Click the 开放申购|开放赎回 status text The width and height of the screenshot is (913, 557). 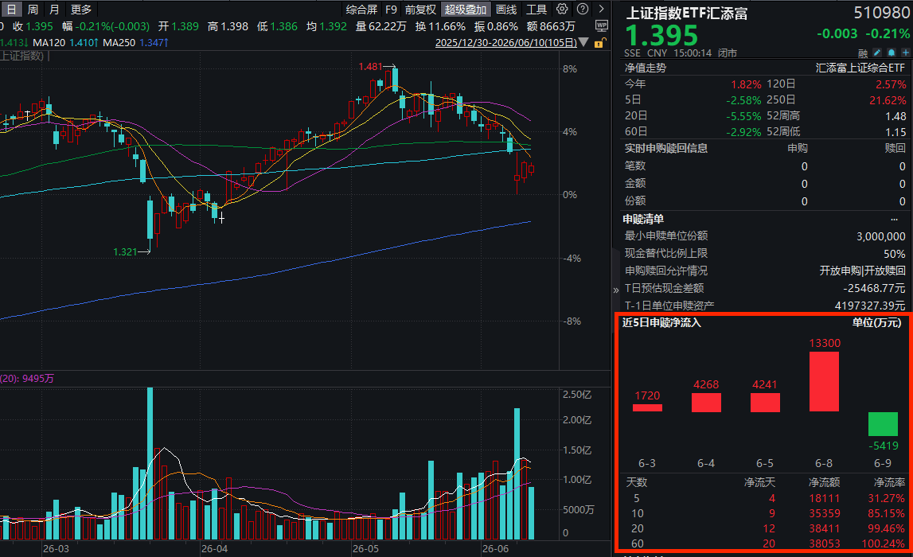point(862,271)
